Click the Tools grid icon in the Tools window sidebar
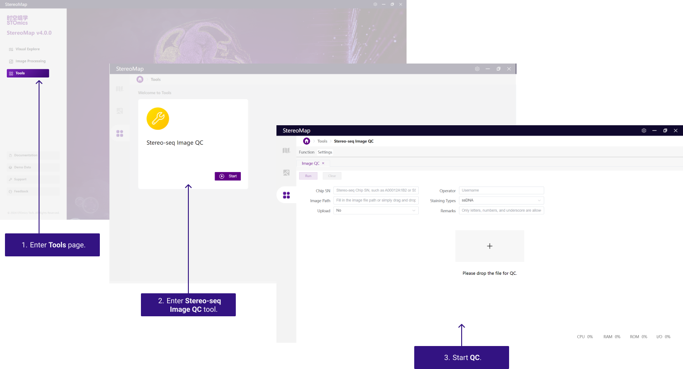The width and height of the screenshot is (683, 369). point(120,133)
